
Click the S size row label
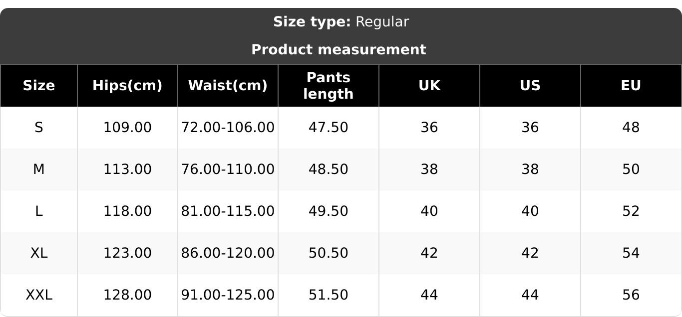coord(39,128)
